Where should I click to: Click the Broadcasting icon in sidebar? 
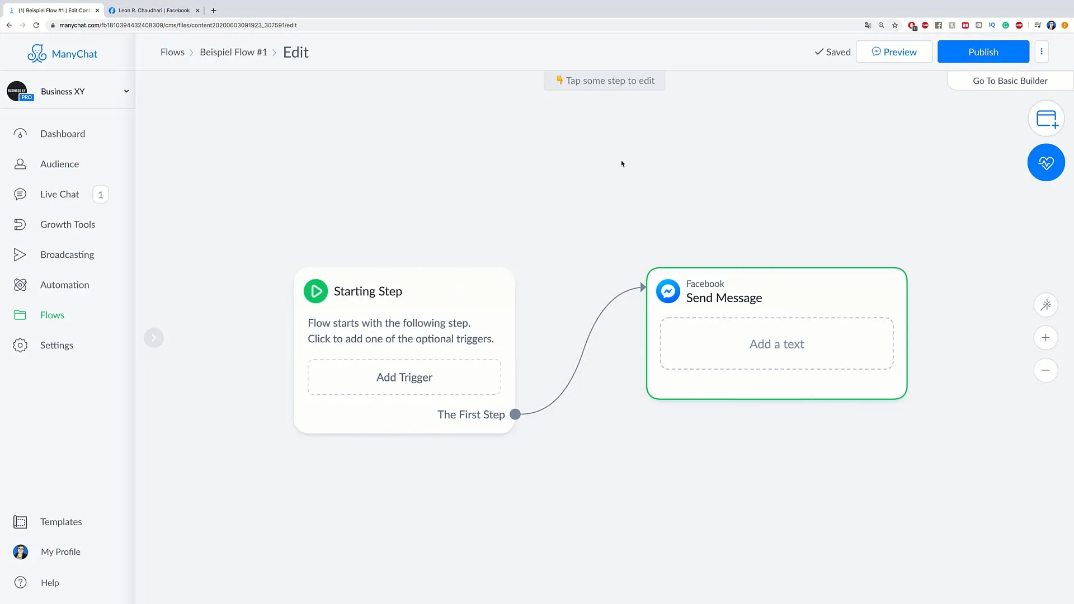pyautogui.click(x=20, y=254)
